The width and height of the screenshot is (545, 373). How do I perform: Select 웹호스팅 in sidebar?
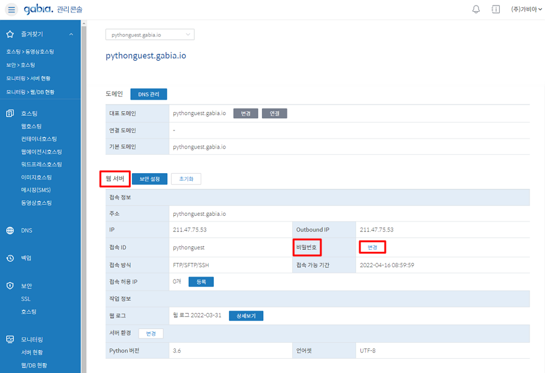coord(32,126)
